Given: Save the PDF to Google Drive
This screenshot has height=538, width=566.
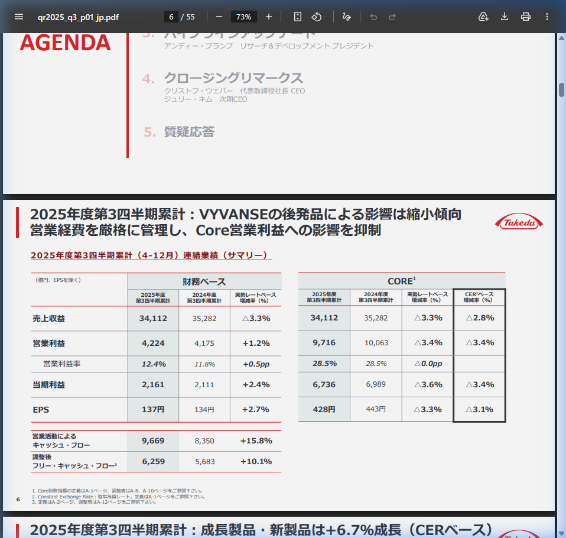Looking at the screenshot, I should point(483,17).
